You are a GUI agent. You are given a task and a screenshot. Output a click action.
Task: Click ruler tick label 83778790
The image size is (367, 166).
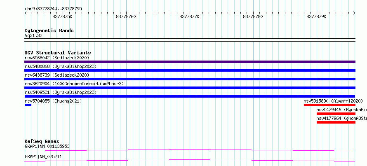[x=316, y=16]
